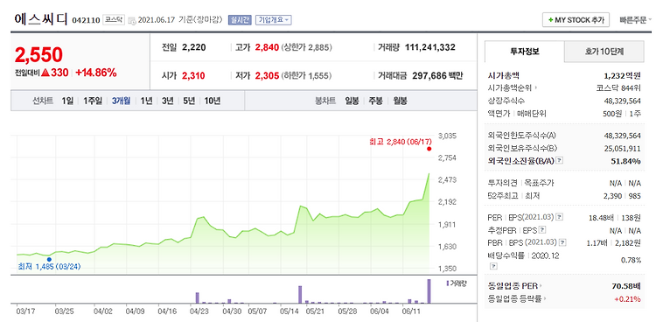Click the red 최고 2,840 marker dot
Image resolution: width=656 pixels, height=322 pixels.
tap(429, 149)
